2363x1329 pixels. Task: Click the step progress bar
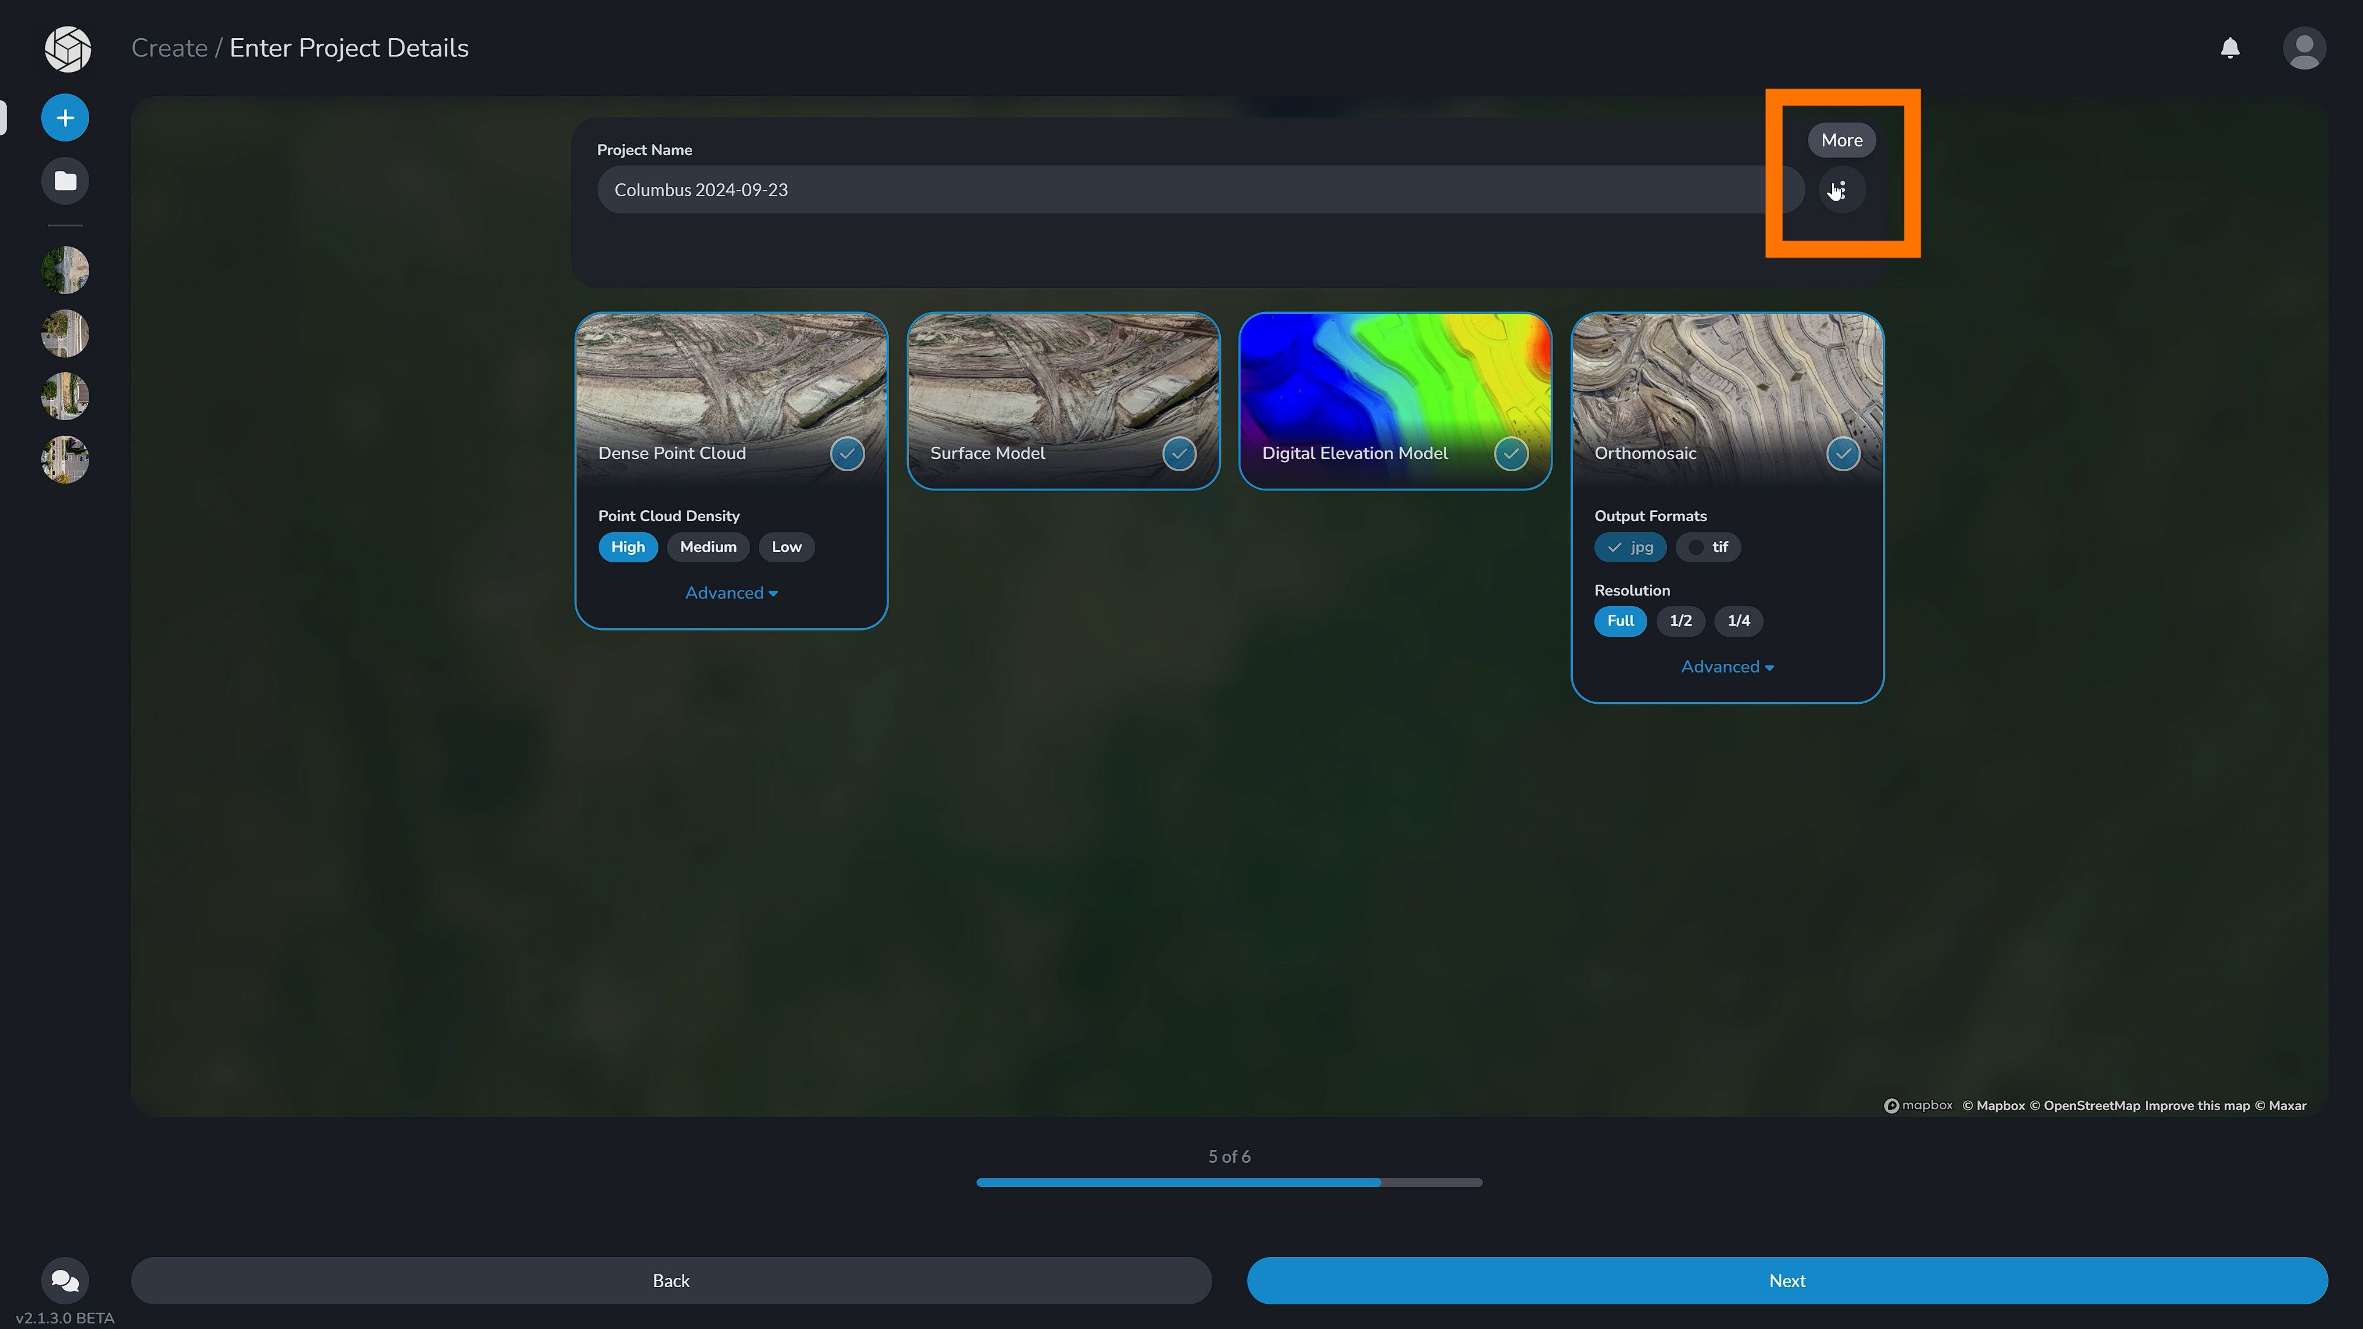tap(1229, 1182)
